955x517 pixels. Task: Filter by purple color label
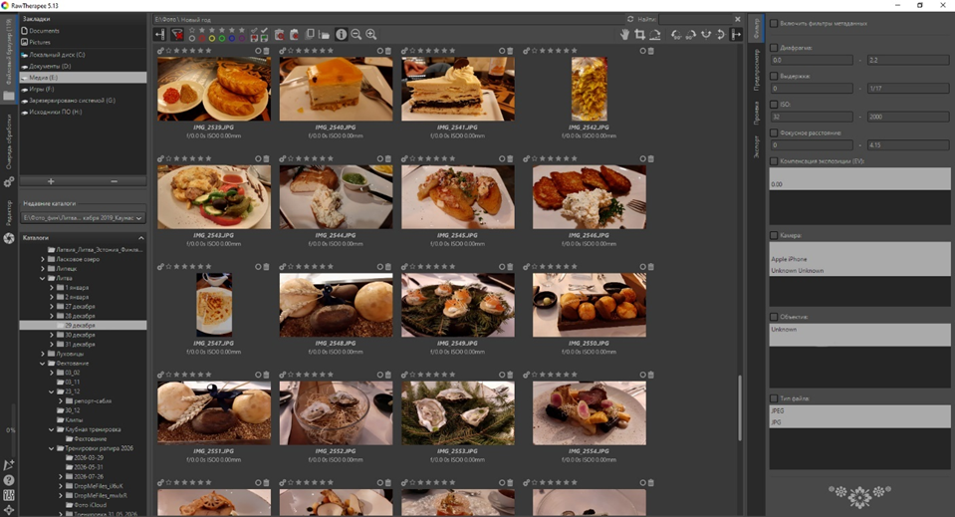242,39
